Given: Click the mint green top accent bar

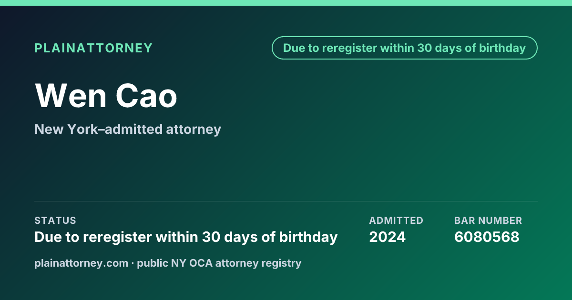Looking at the screenshot, I should (286, 3).
